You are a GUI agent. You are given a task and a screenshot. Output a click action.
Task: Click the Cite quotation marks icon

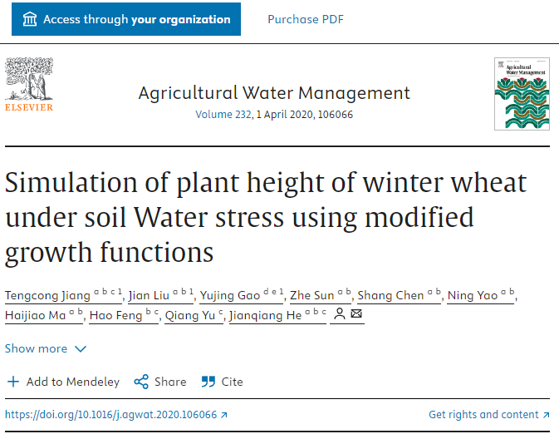207,382
